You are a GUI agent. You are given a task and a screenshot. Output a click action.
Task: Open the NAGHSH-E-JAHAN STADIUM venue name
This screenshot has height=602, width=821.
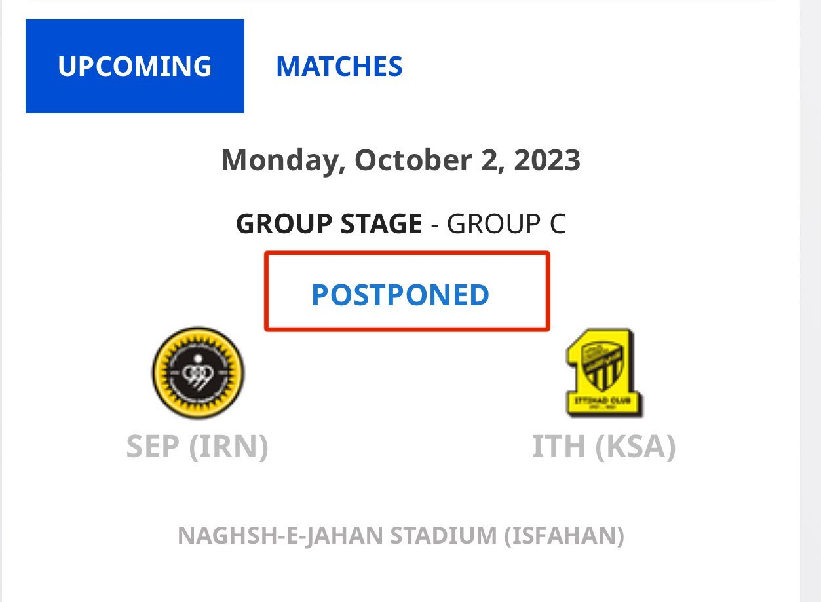pos(337,536)
